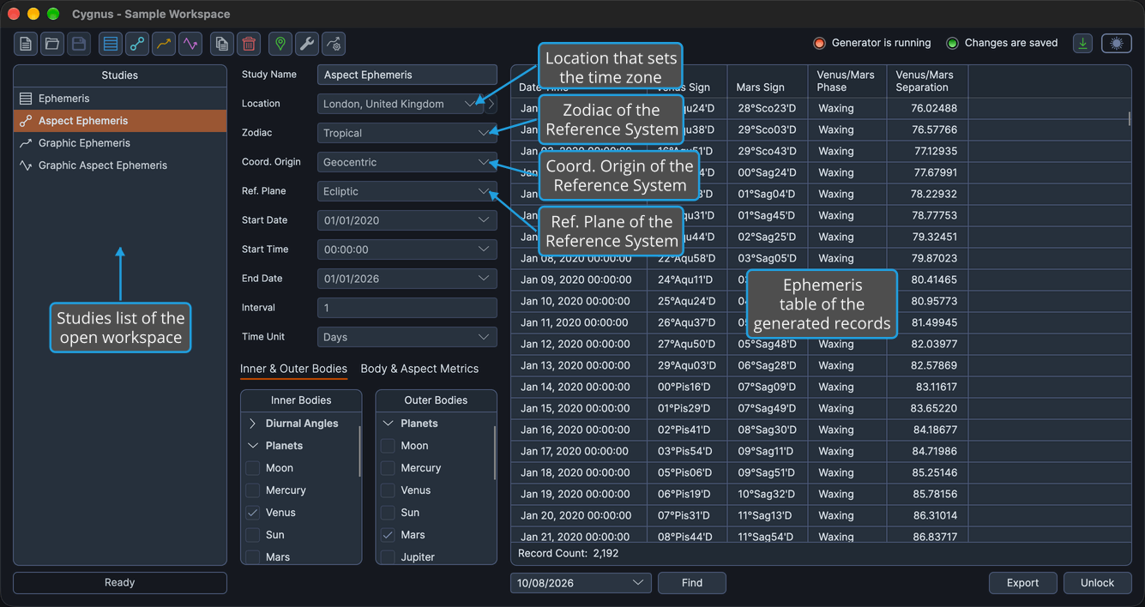Open the Time Unit dropdown showing Days
This screenshot has height=607, width=1145.
point(407,337)
